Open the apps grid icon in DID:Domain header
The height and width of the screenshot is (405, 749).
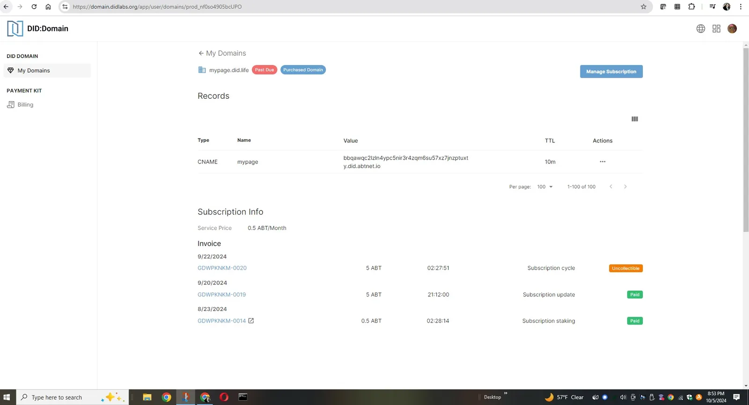pyautogui.click(x=716, y=29)
